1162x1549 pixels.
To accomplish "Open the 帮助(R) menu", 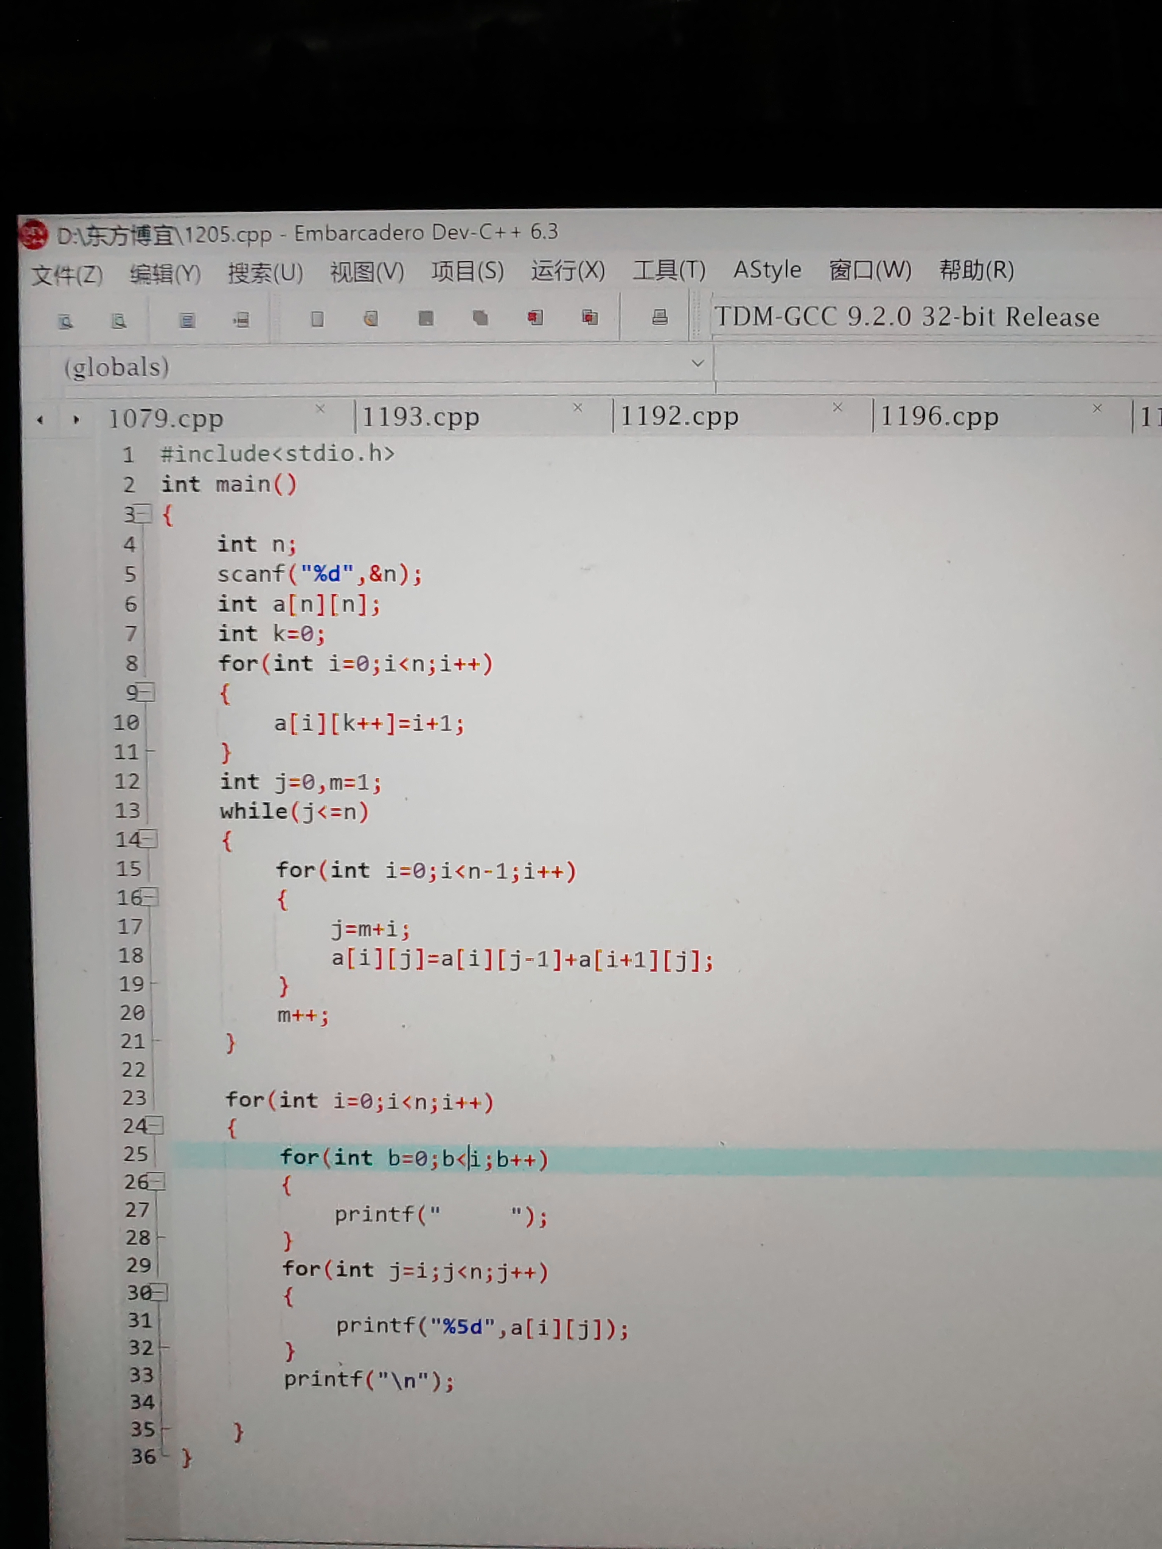I will click(x=977, y=270).
